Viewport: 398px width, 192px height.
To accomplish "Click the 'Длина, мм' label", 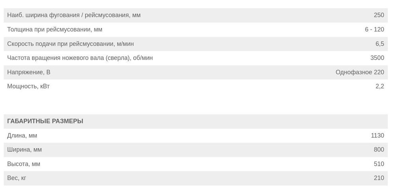I will click(x=22, y=135).
